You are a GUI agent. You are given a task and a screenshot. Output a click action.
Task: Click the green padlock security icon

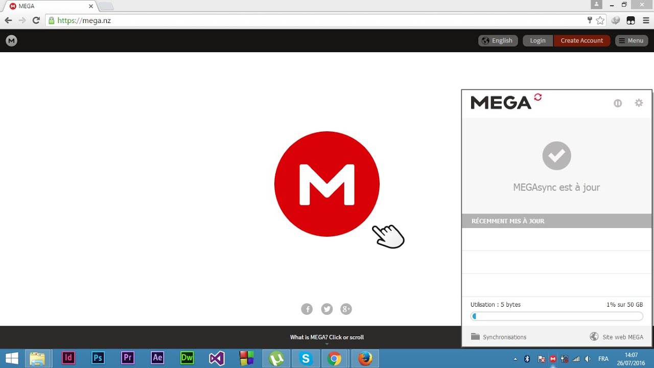coord(51,21)
